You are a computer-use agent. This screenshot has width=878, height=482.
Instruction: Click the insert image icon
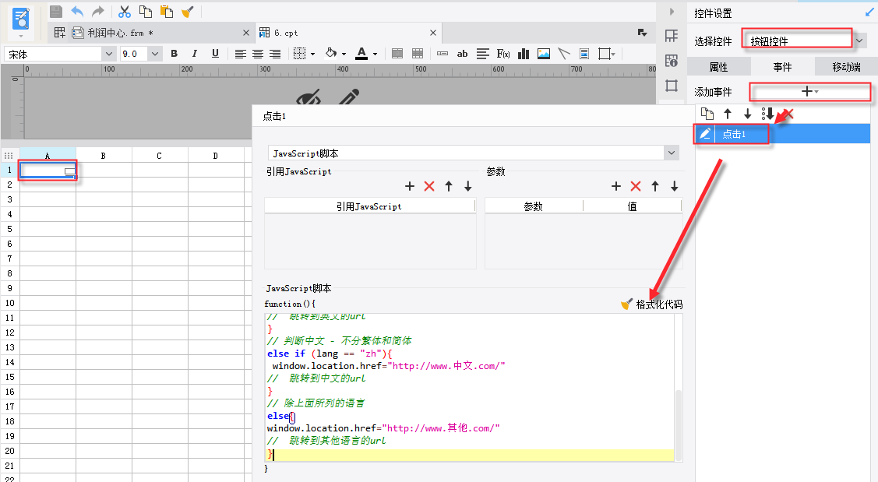(x=544, y=54)
